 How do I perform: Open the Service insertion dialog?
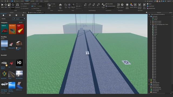(135, 5)
